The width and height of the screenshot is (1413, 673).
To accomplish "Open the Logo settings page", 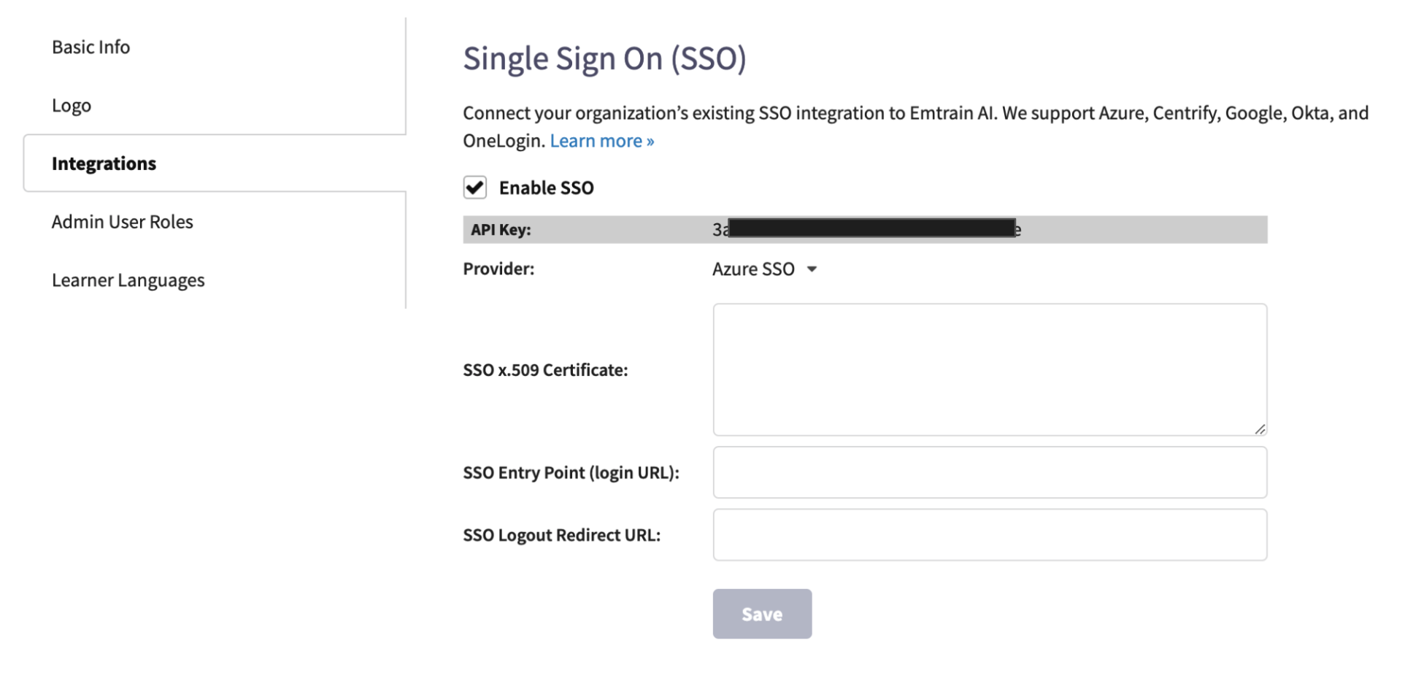I will click(x=71, y=104).
